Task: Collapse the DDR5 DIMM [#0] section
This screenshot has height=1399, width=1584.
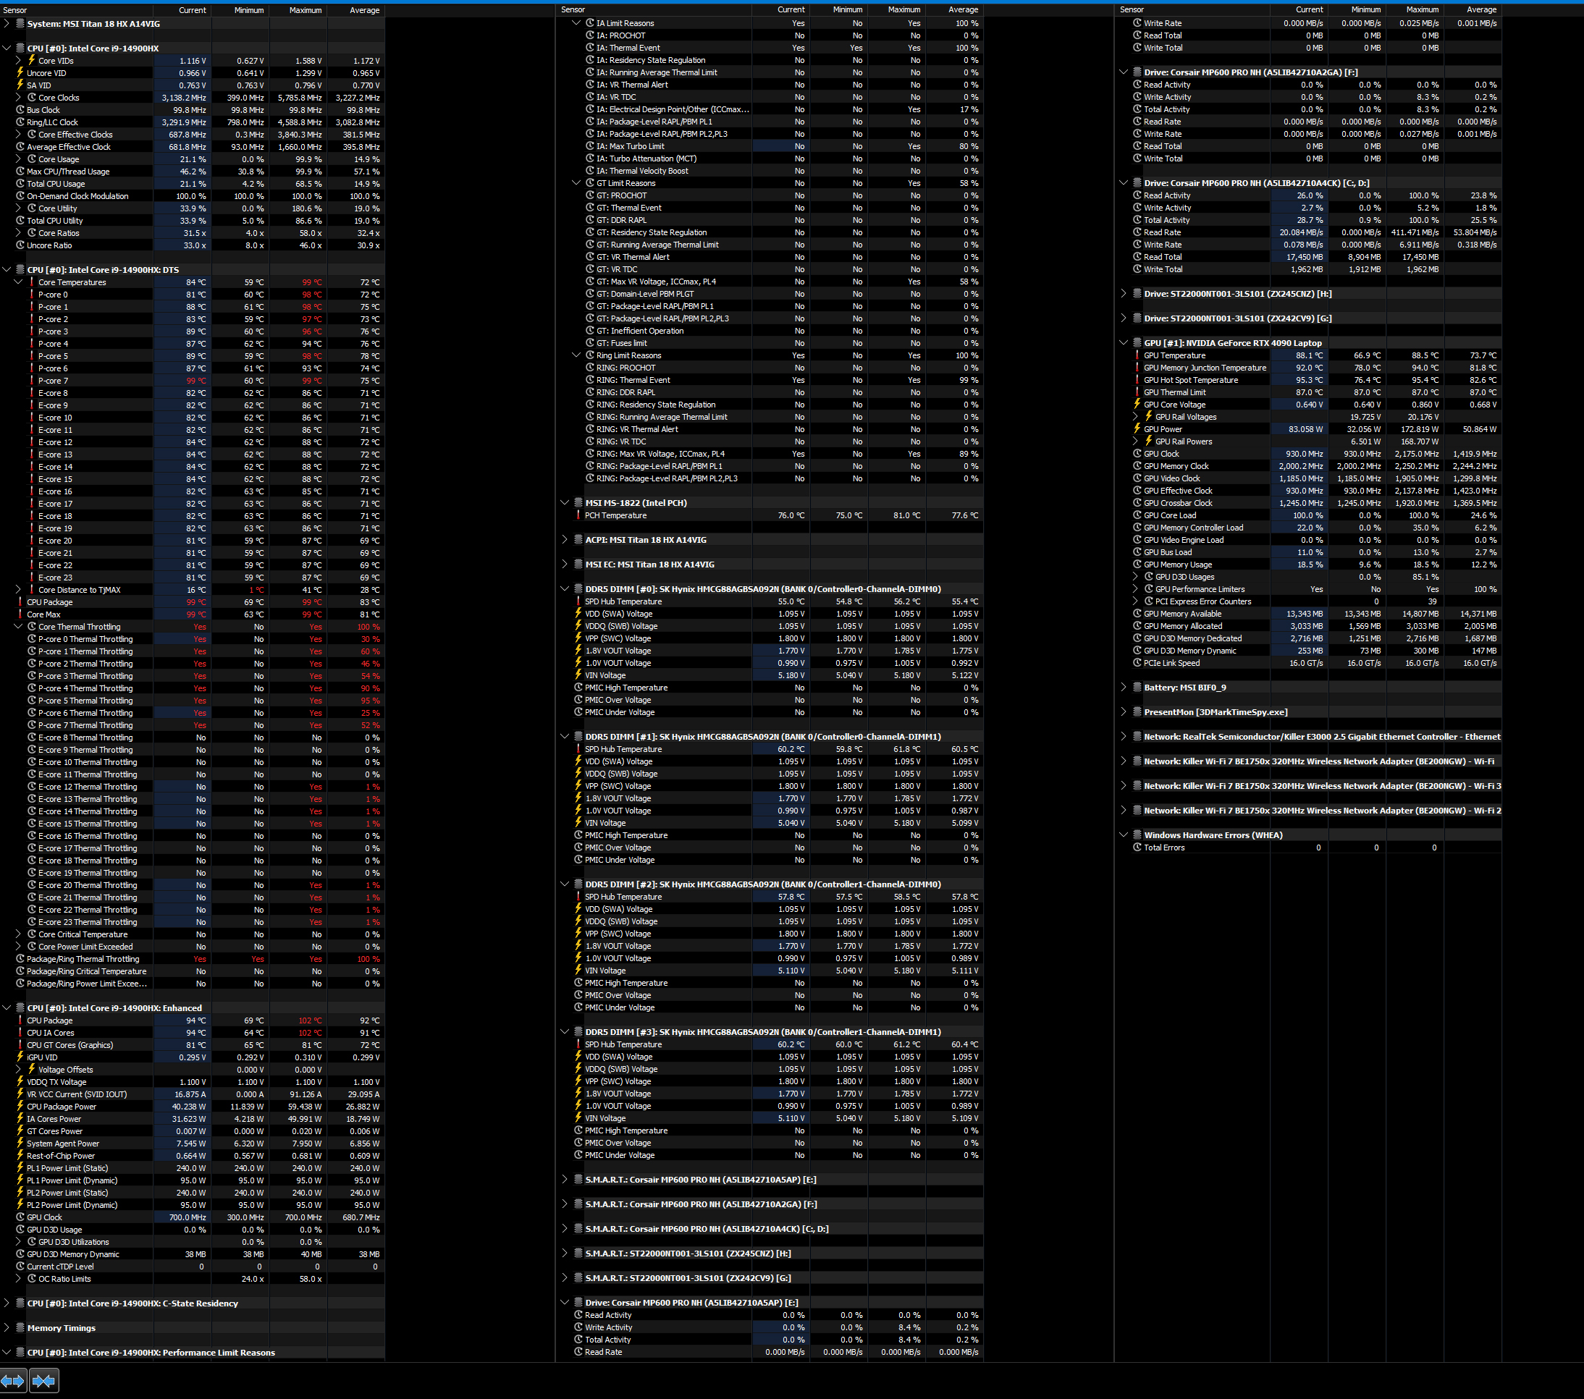Action: click(x=565, y=588)
